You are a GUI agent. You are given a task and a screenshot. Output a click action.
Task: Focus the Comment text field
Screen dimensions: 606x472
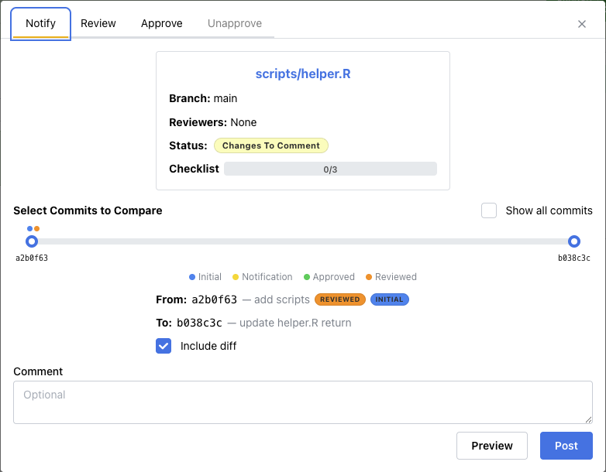[303, 402]
